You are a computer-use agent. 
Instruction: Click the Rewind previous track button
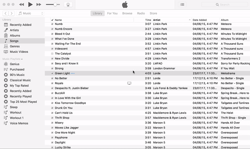pos(21,4)
